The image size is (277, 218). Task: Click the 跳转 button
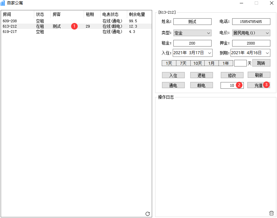(261, 63)
